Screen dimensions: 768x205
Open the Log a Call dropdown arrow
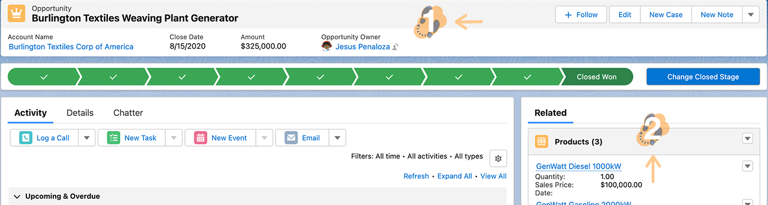coord(86,138)
